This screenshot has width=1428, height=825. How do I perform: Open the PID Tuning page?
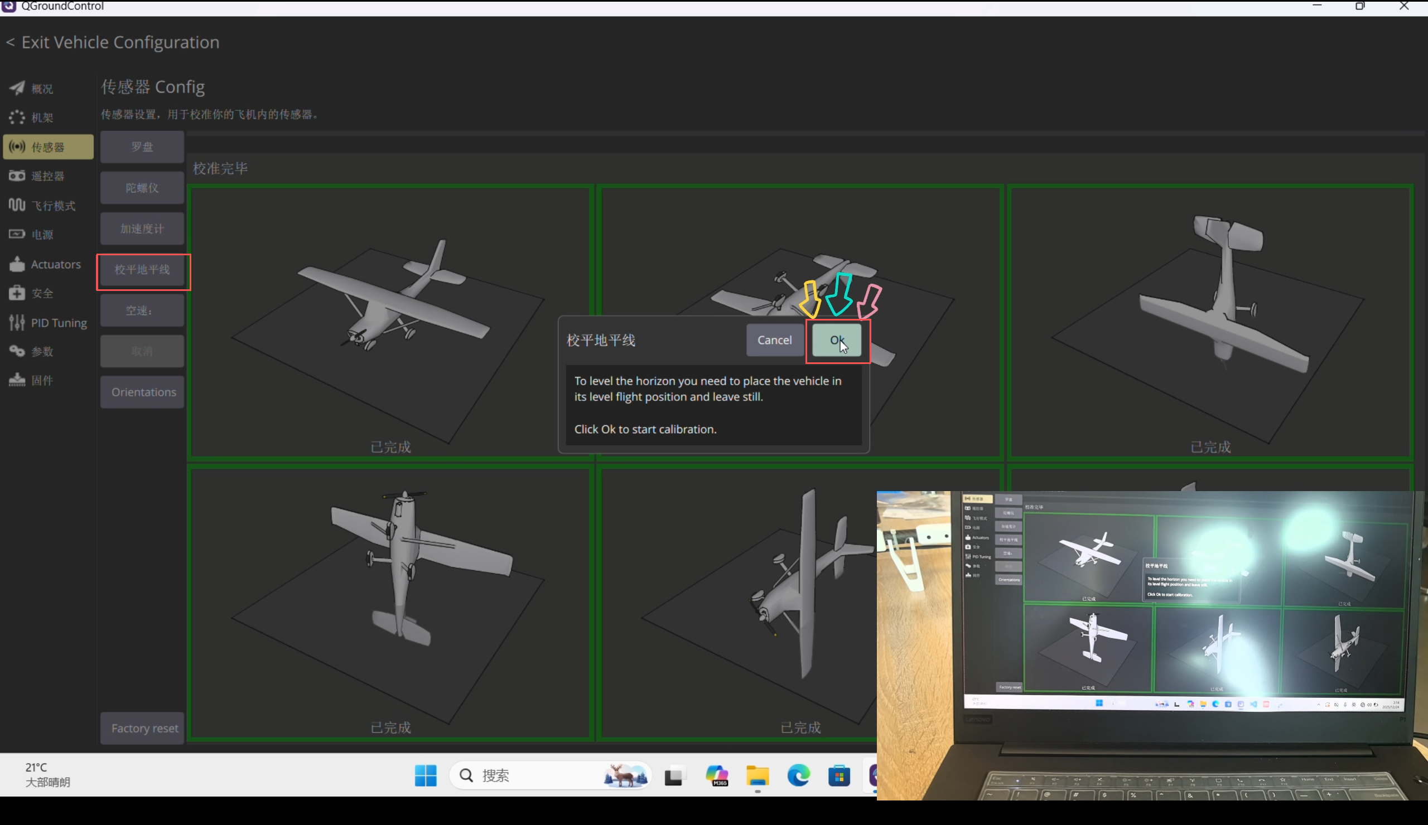(47, 323)
